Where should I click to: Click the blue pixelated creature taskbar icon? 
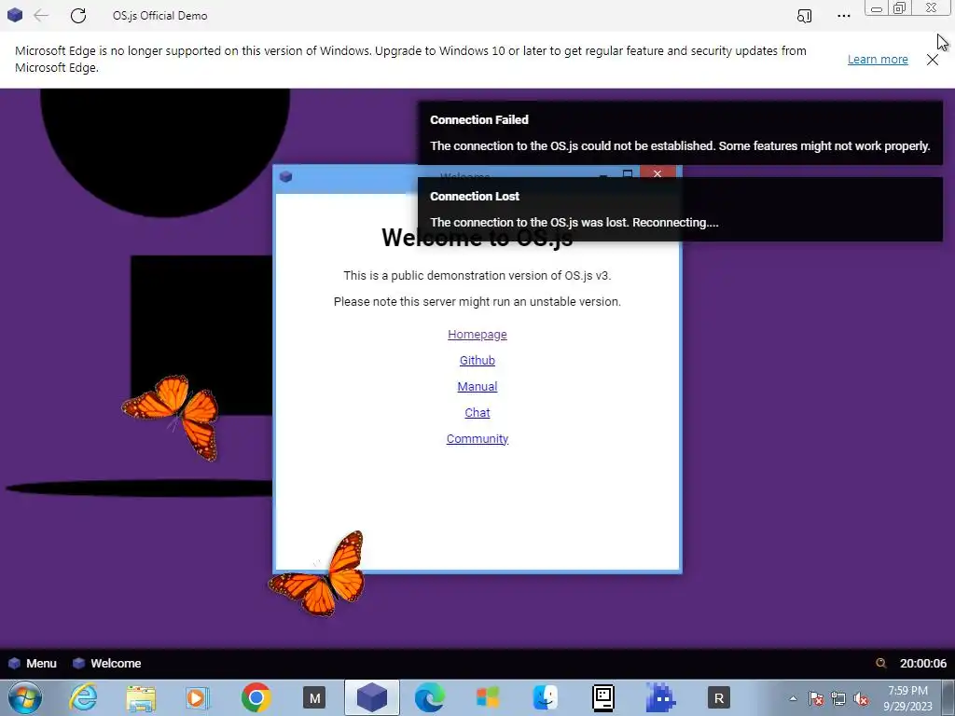[661, 697]
